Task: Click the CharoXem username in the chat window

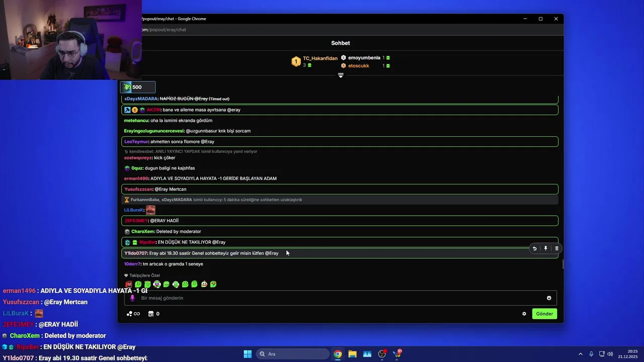Action: click(142, 232)
